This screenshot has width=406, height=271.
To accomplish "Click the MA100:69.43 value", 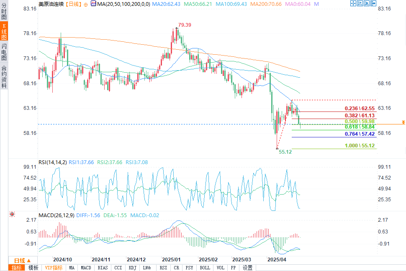I will (231, 4).
